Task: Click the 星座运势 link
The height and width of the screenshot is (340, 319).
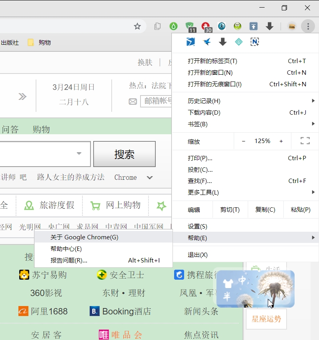Action: click(x=266, y=319)
